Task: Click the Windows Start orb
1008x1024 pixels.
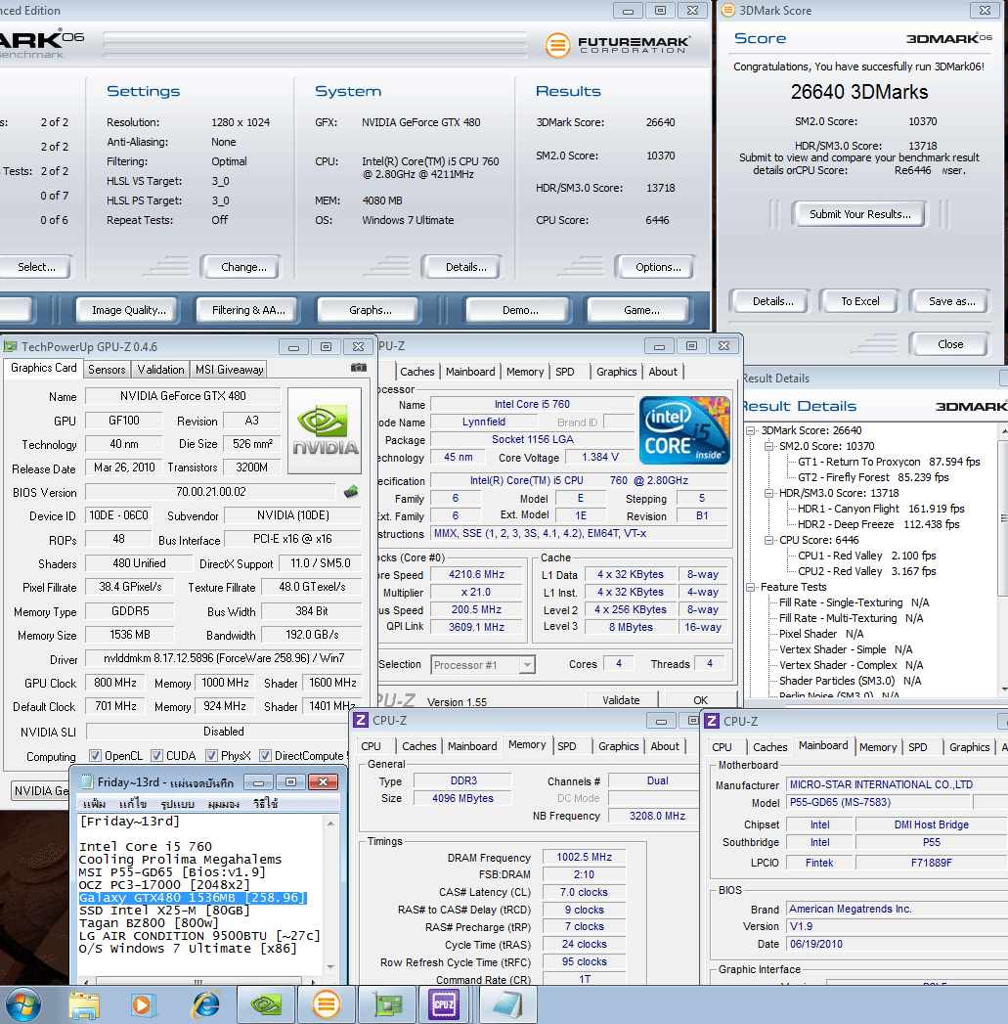Action: pos(23,1003)
